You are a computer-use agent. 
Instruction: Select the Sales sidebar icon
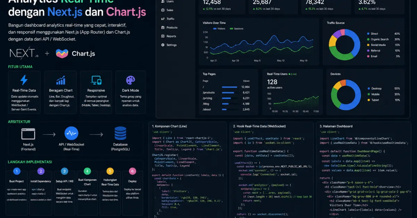pos(163,10)
